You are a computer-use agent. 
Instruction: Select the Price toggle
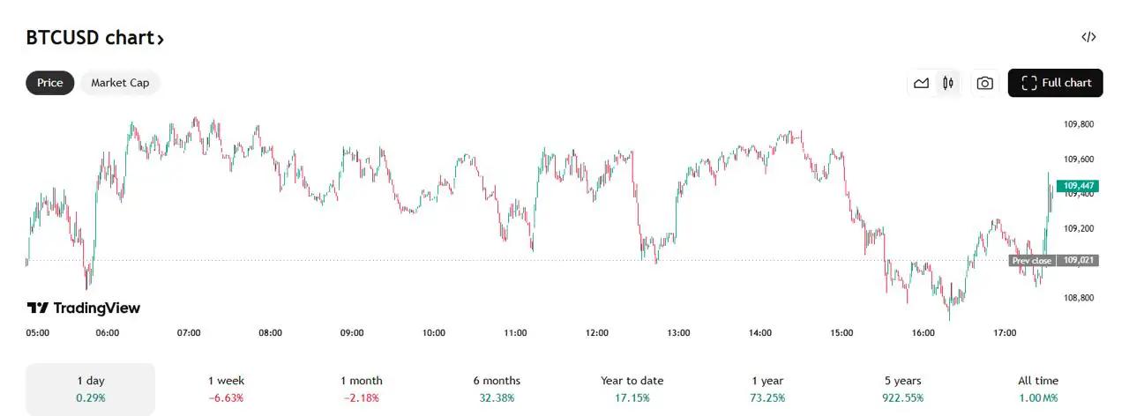pyautogui.click(x=50, y=83)
